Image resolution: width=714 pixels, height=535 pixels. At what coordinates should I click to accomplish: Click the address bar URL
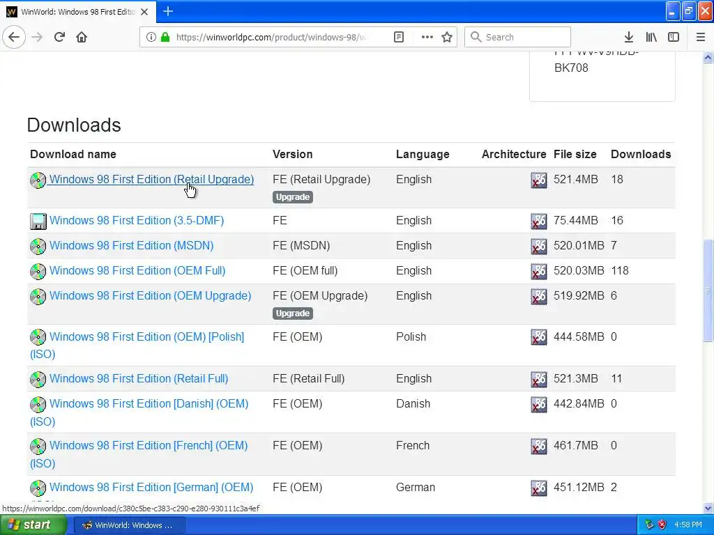(272, 38)
